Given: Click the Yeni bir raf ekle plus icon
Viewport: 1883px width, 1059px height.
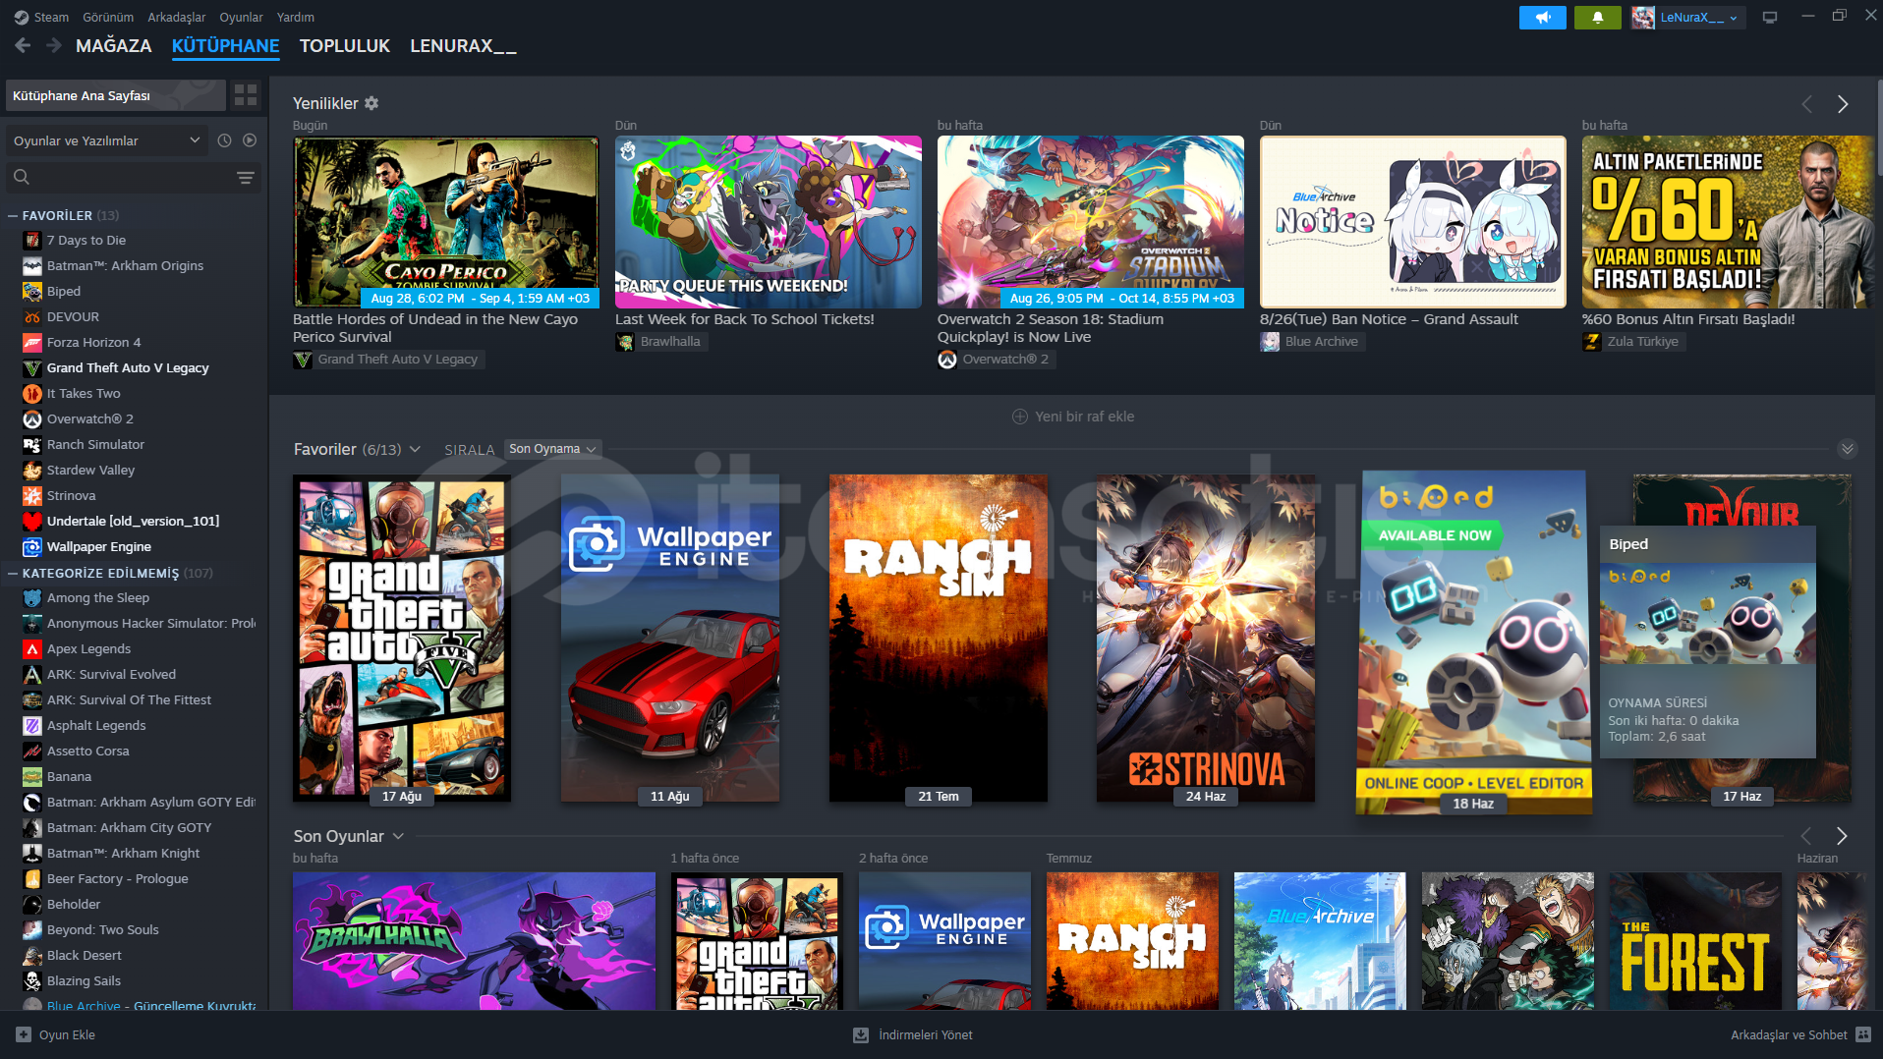Looking at the screenshot, I should pos(1020,417).
